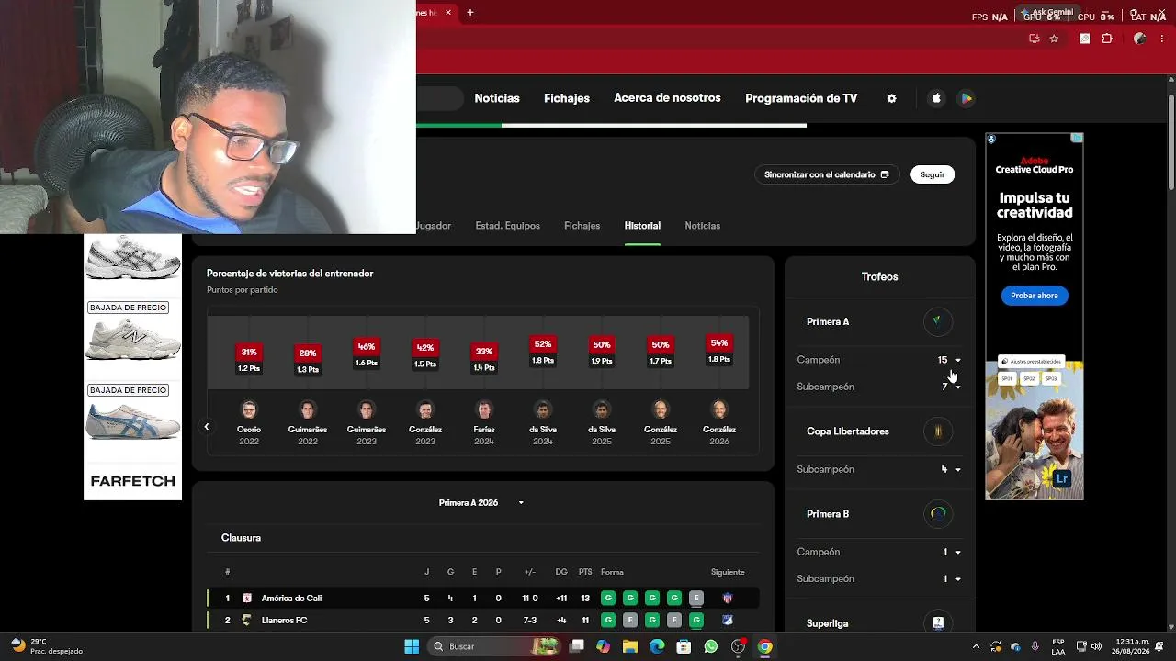Select coach Osorio 2022 photo
The width and height of the screenshot is (1176, 661).
249,409
